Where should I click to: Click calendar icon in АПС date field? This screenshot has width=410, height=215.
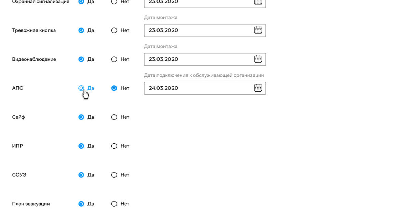coord(258,88)
